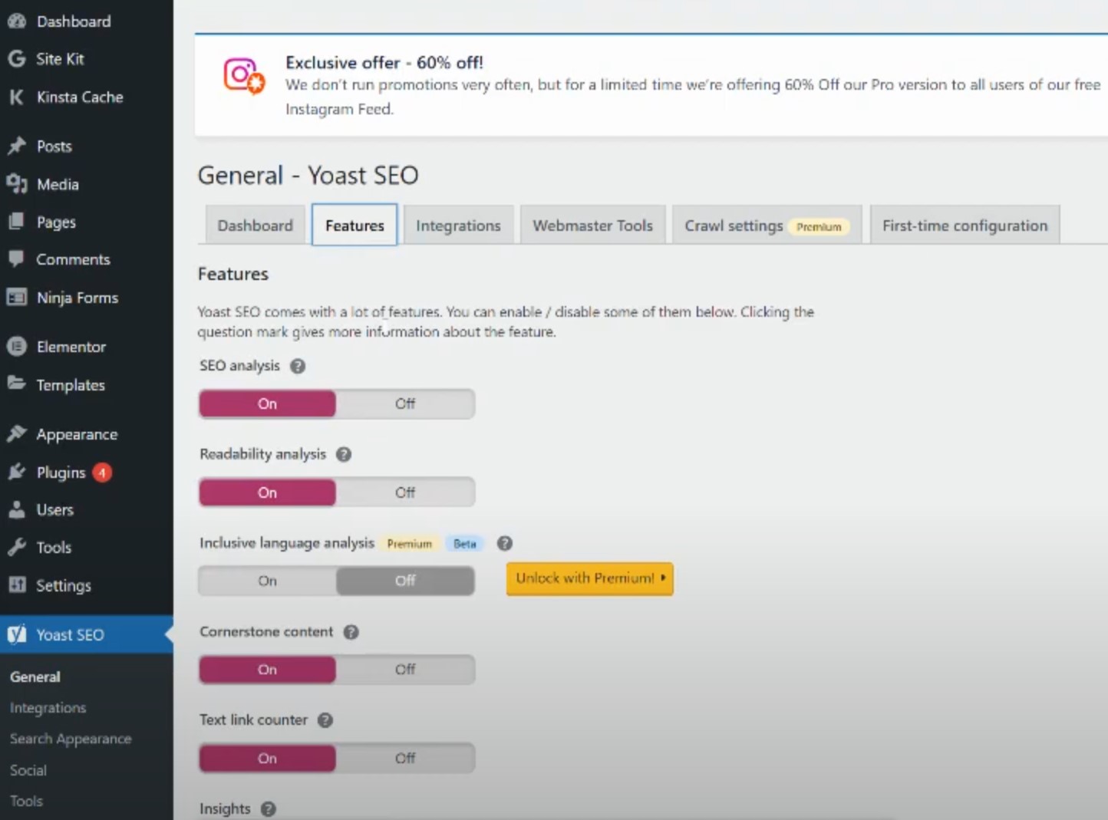Click the Posts pushpin icon
This screenshot has width=1108, height=820.
[17, 146]
